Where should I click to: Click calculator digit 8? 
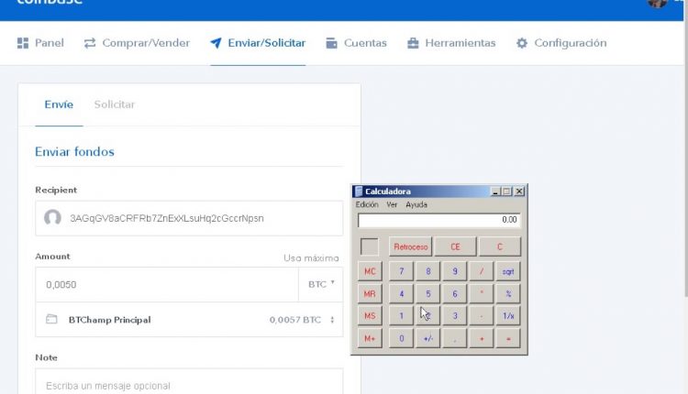coord(427,271)
